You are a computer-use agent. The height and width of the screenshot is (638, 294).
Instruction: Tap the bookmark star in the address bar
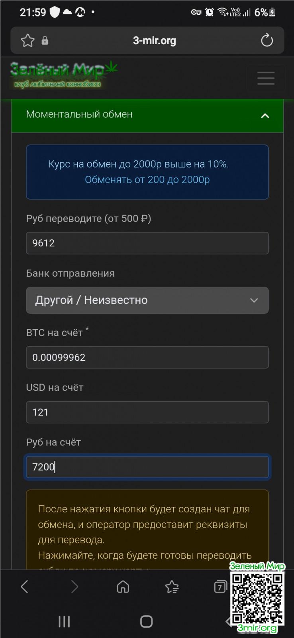coord(27,40)
